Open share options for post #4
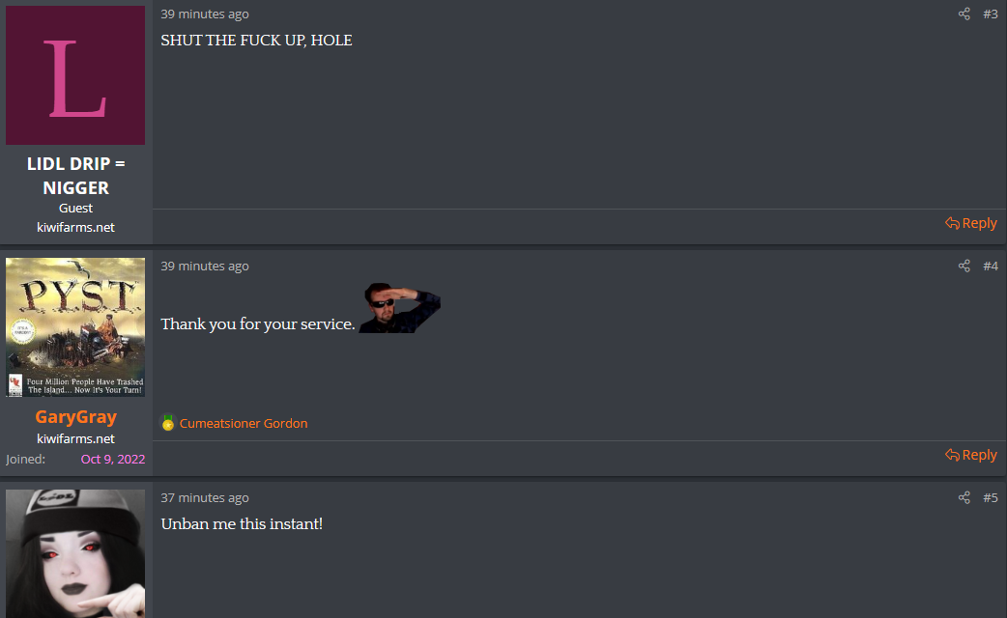 pyautogui.click(x=964, y=266)
